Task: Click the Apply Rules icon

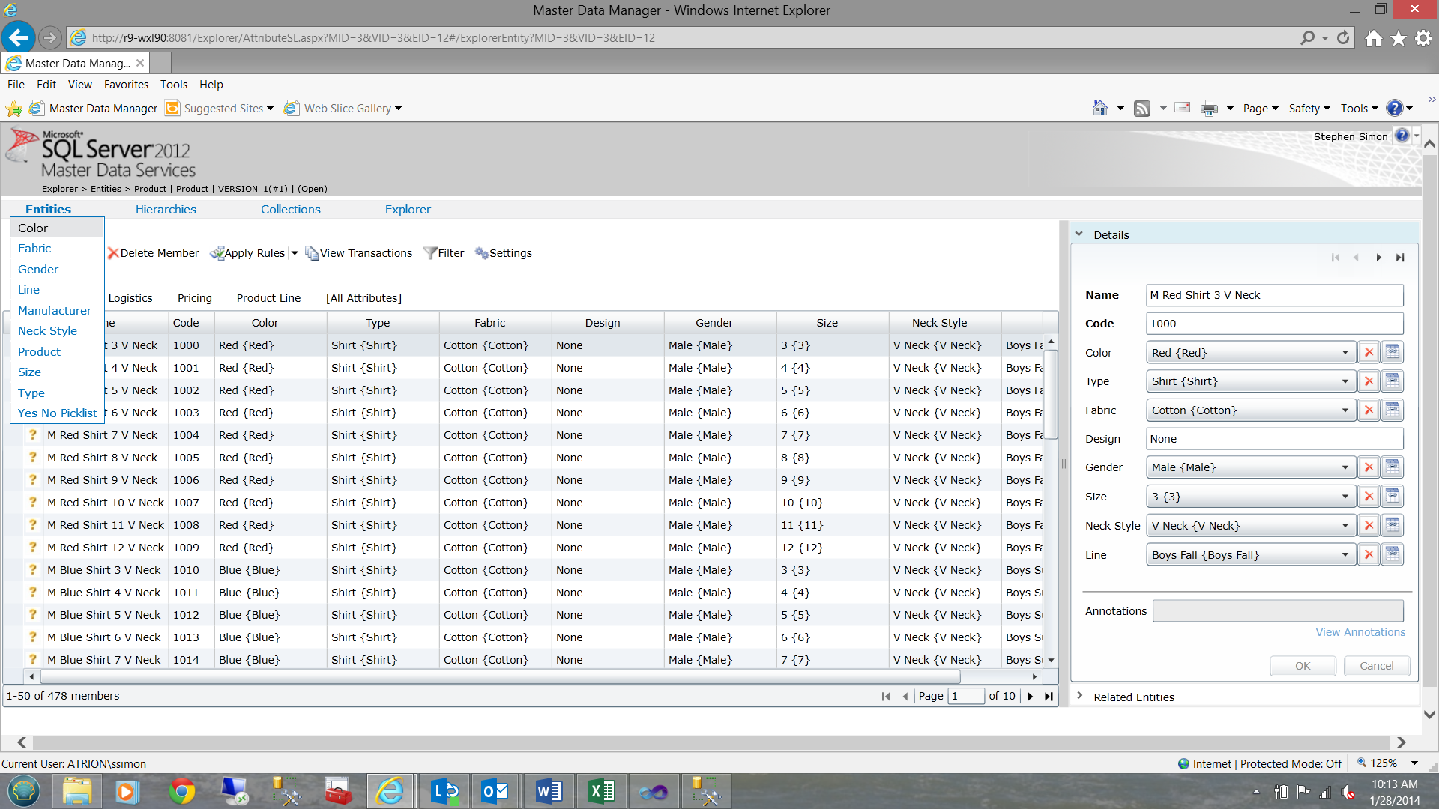Action: click(x=217, y=253)
